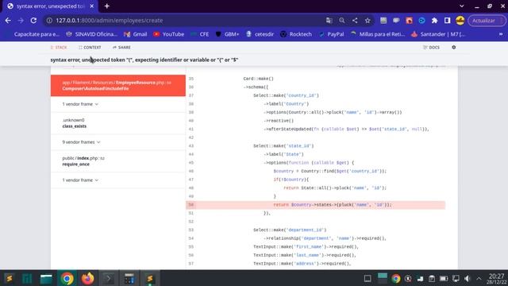The image size is (508, 286).
Task: Click the browser forward arrow
Action: tap(21, 21)
